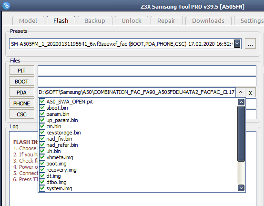Click the file list scrollbar thumb
Viewport: 264px width, 206px height.
pyautogui.click(x=241, y=134)
